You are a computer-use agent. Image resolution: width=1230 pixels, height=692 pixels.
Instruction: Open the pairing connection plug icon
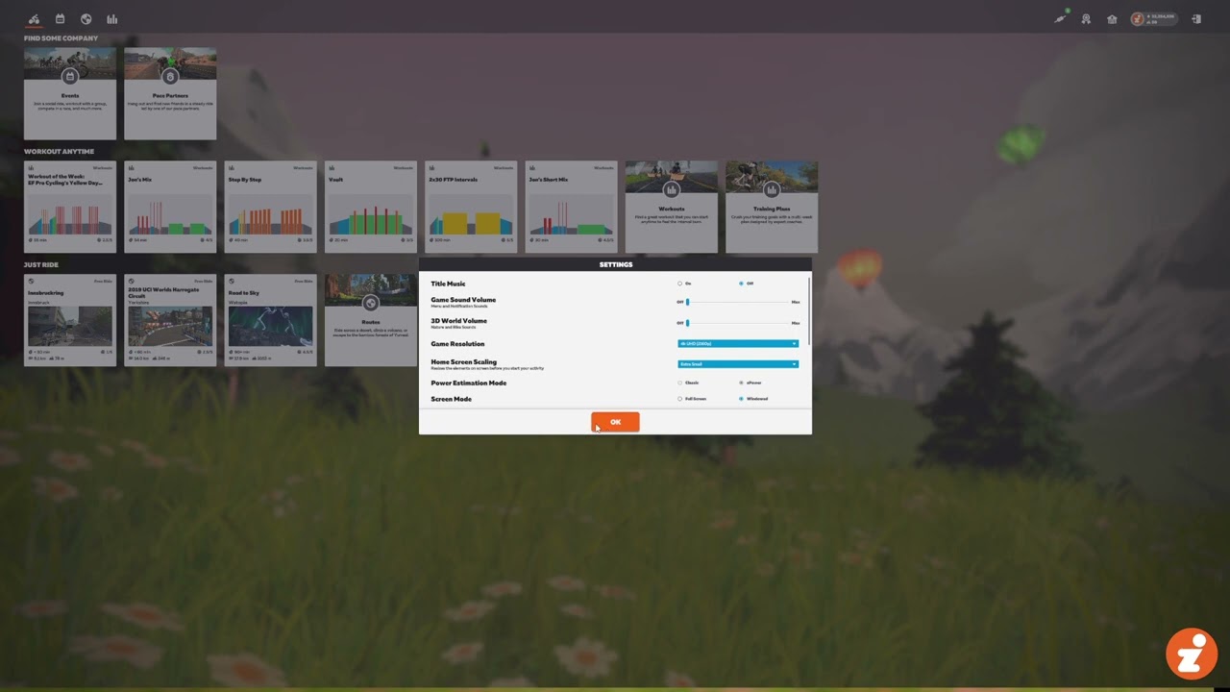[1060, 18]
